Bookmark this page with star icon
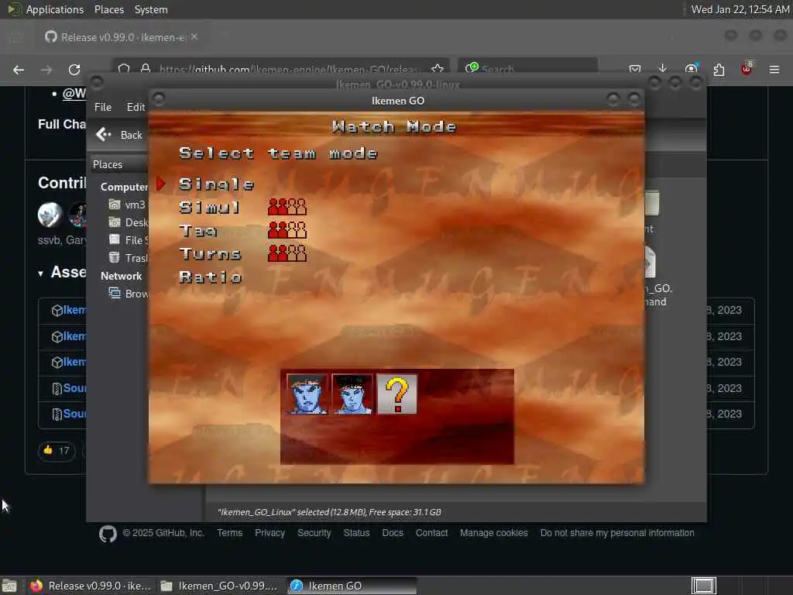 [x=438, y=69]
